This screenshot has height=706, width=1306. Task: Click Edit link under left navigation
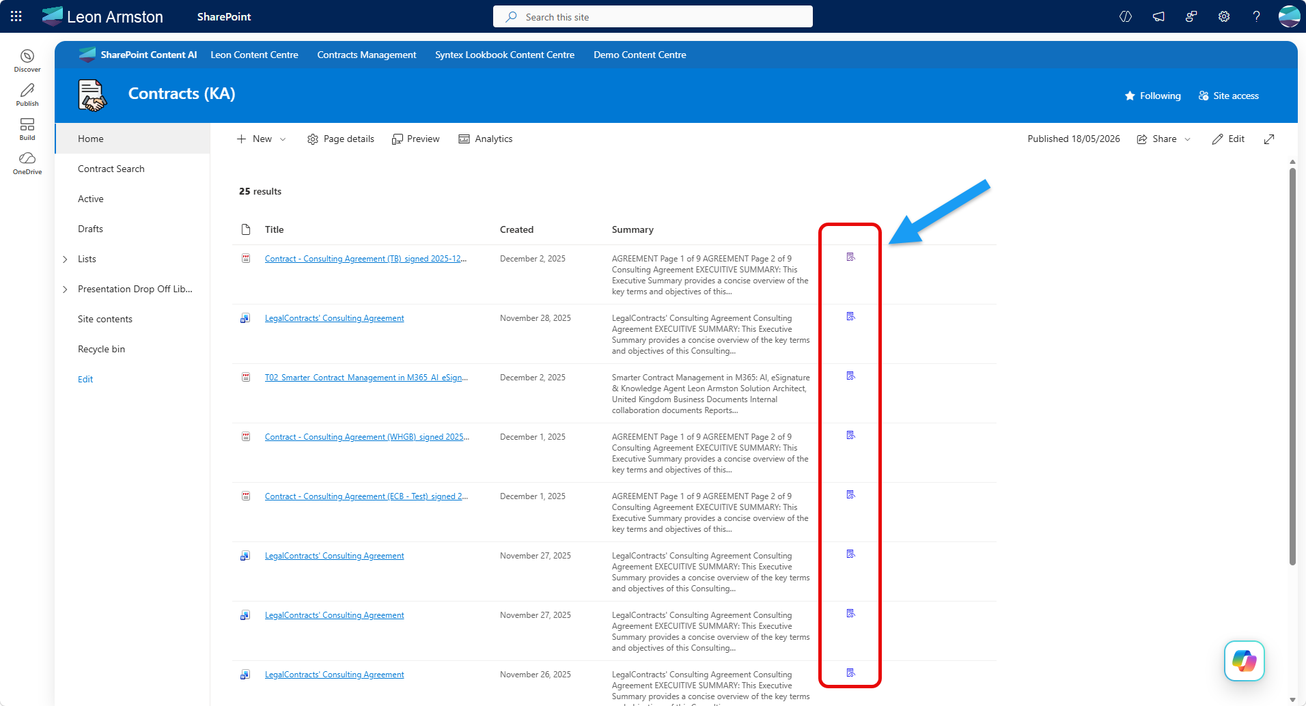click(85, 379)
